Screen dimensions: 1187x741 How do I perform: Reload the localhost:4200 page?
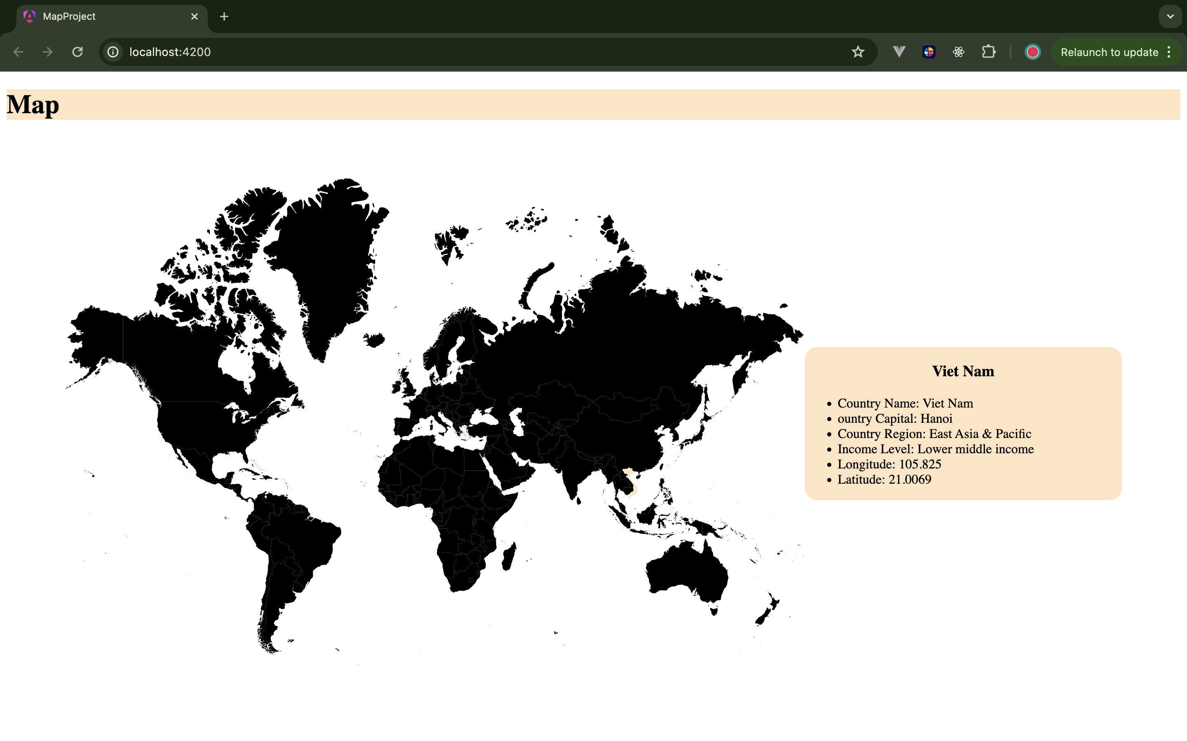pyautogui.click(x=77, y=52)
